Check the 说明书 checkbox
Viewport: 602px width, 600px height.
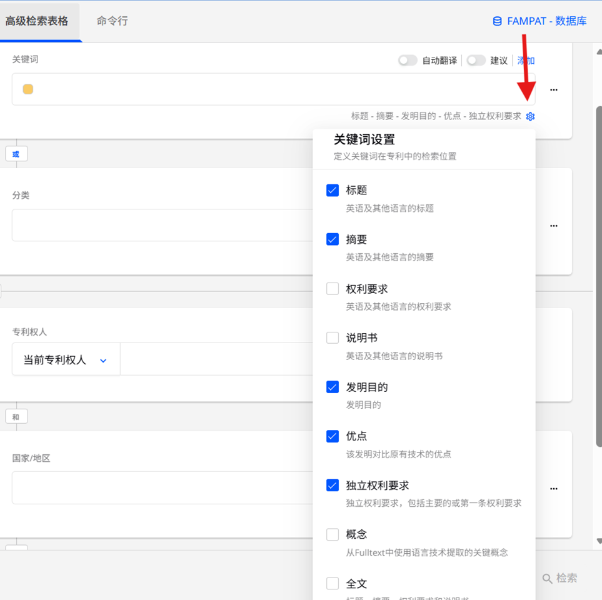pos(333,337)
